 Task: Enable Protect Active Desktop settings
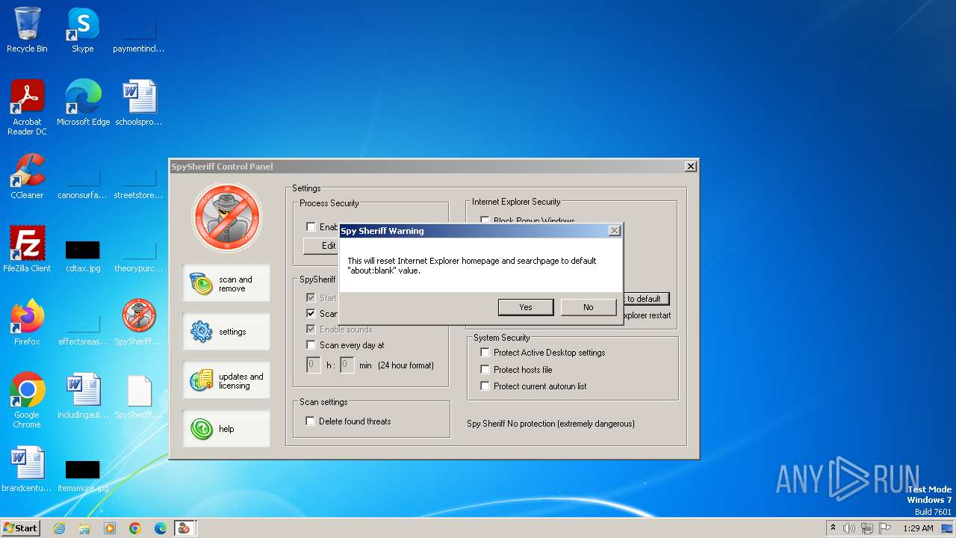click(x=485, y=353)
